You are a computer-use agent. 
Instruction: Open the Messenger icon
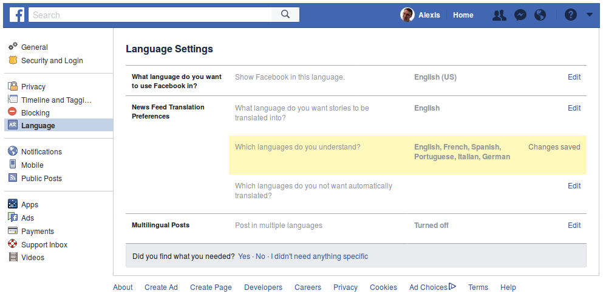520,15
